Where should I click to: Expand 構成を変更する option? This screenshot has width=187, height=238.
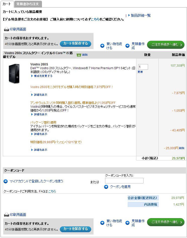coord(42,76)
